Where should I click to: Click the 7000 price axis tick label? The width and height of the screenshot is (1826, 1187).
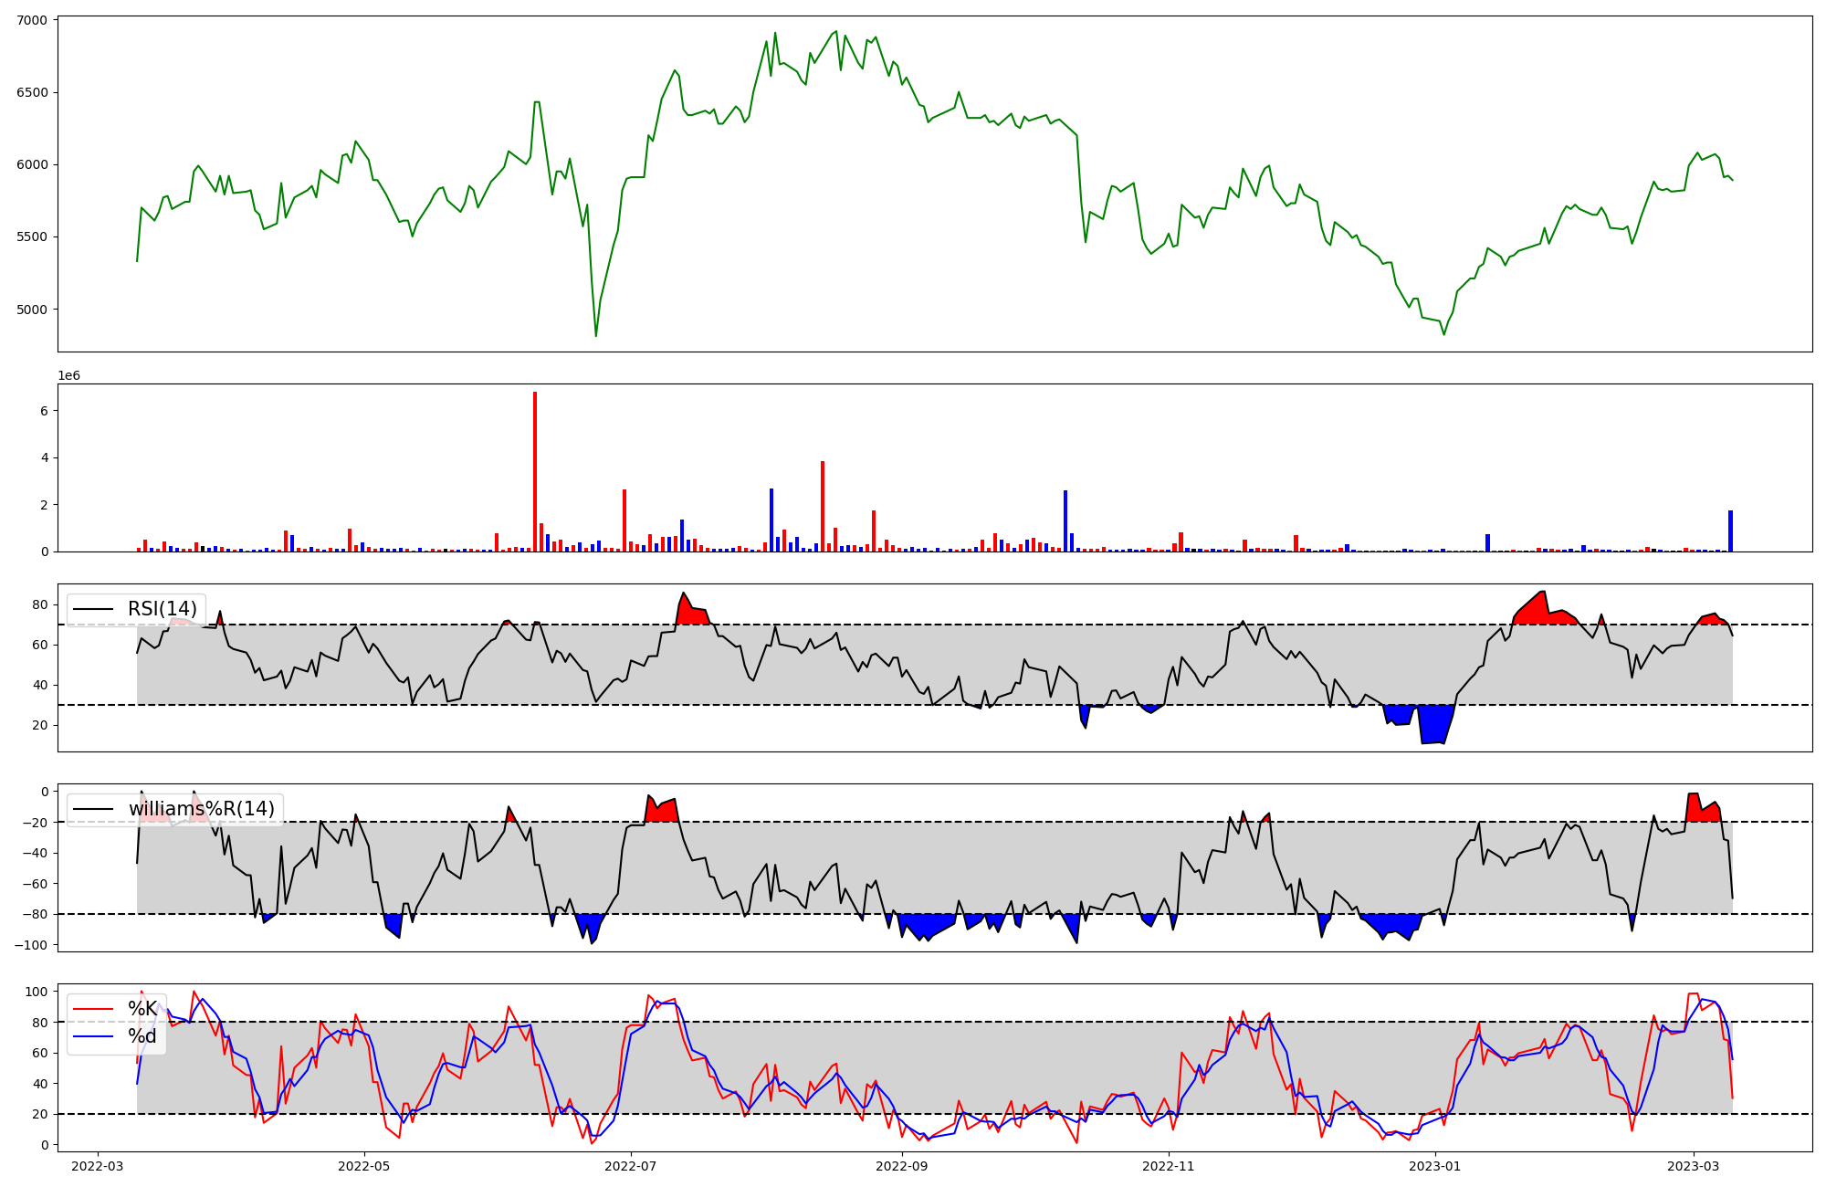[32, 20]
